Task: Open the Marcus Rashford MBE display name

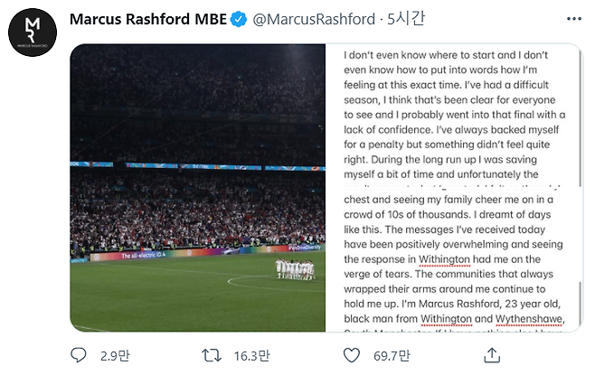Action: pos(148,19)
